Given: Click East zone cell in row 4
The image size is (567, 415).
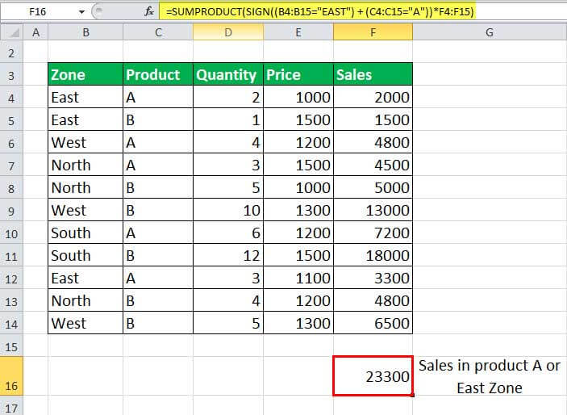Looking at the screenshot, I should [x=85, y=97].
